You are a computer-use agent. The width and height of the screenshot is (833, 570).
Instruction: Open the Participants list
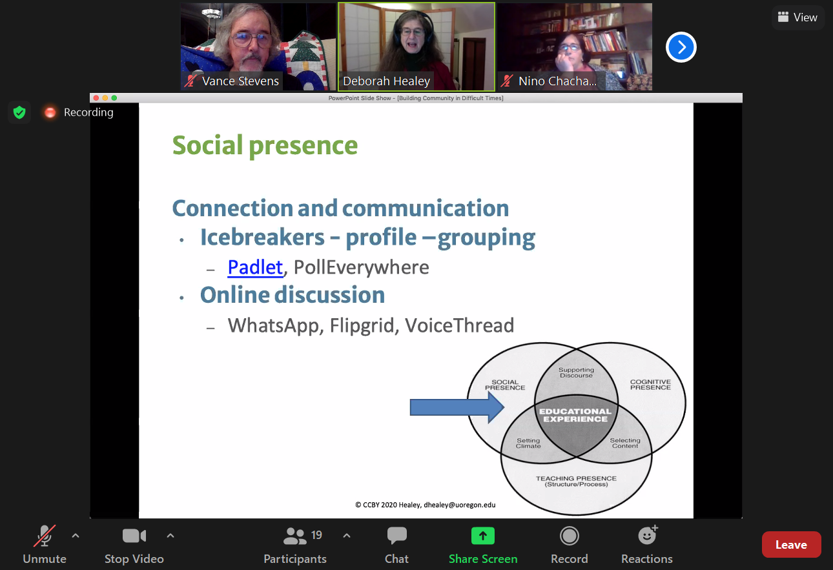click(x=295, y=544)
